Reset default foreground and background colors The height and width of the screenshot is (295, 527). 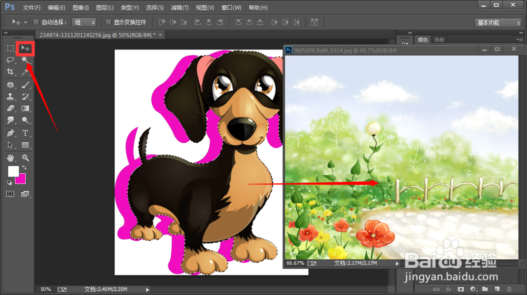[x=9, y=182]
